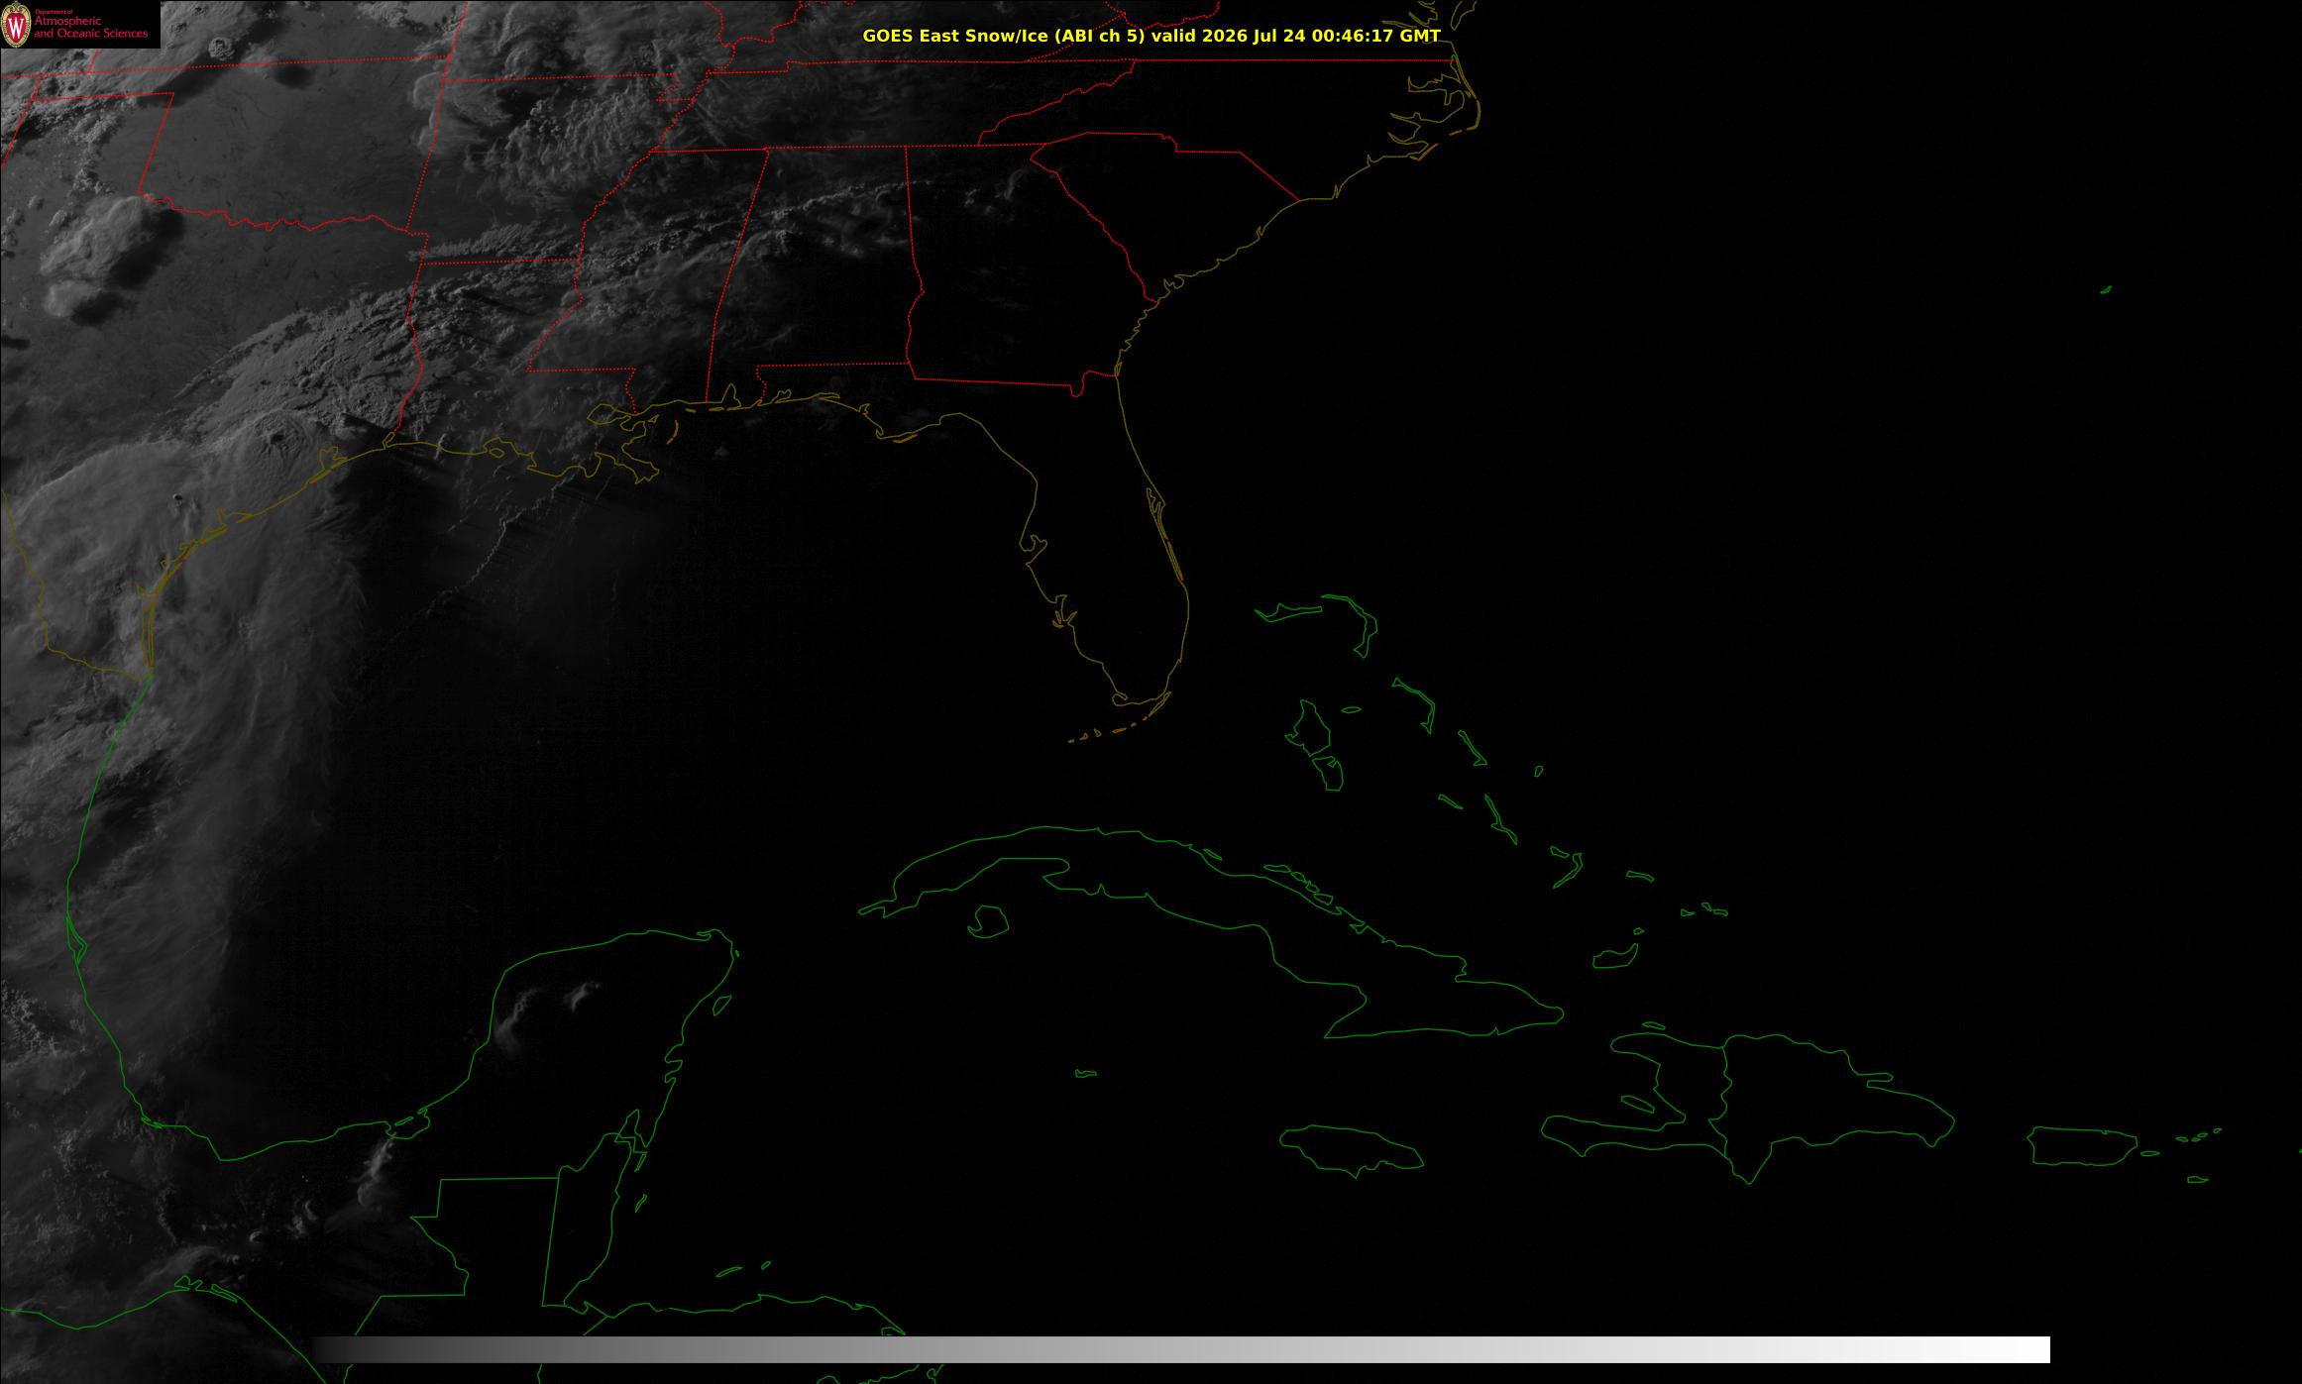Click the Isla de la Juventud outline
2302x1384 pixels.
[x=987, y=922]
